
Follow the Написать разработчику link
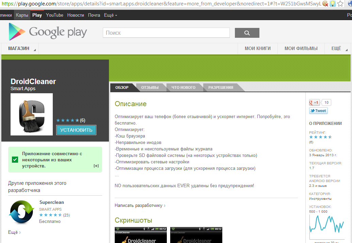(140, 206)
